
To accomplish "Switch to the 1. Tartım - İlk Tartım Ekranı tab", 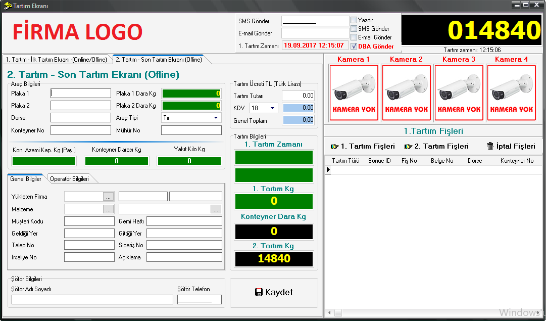I will (56, 60).
